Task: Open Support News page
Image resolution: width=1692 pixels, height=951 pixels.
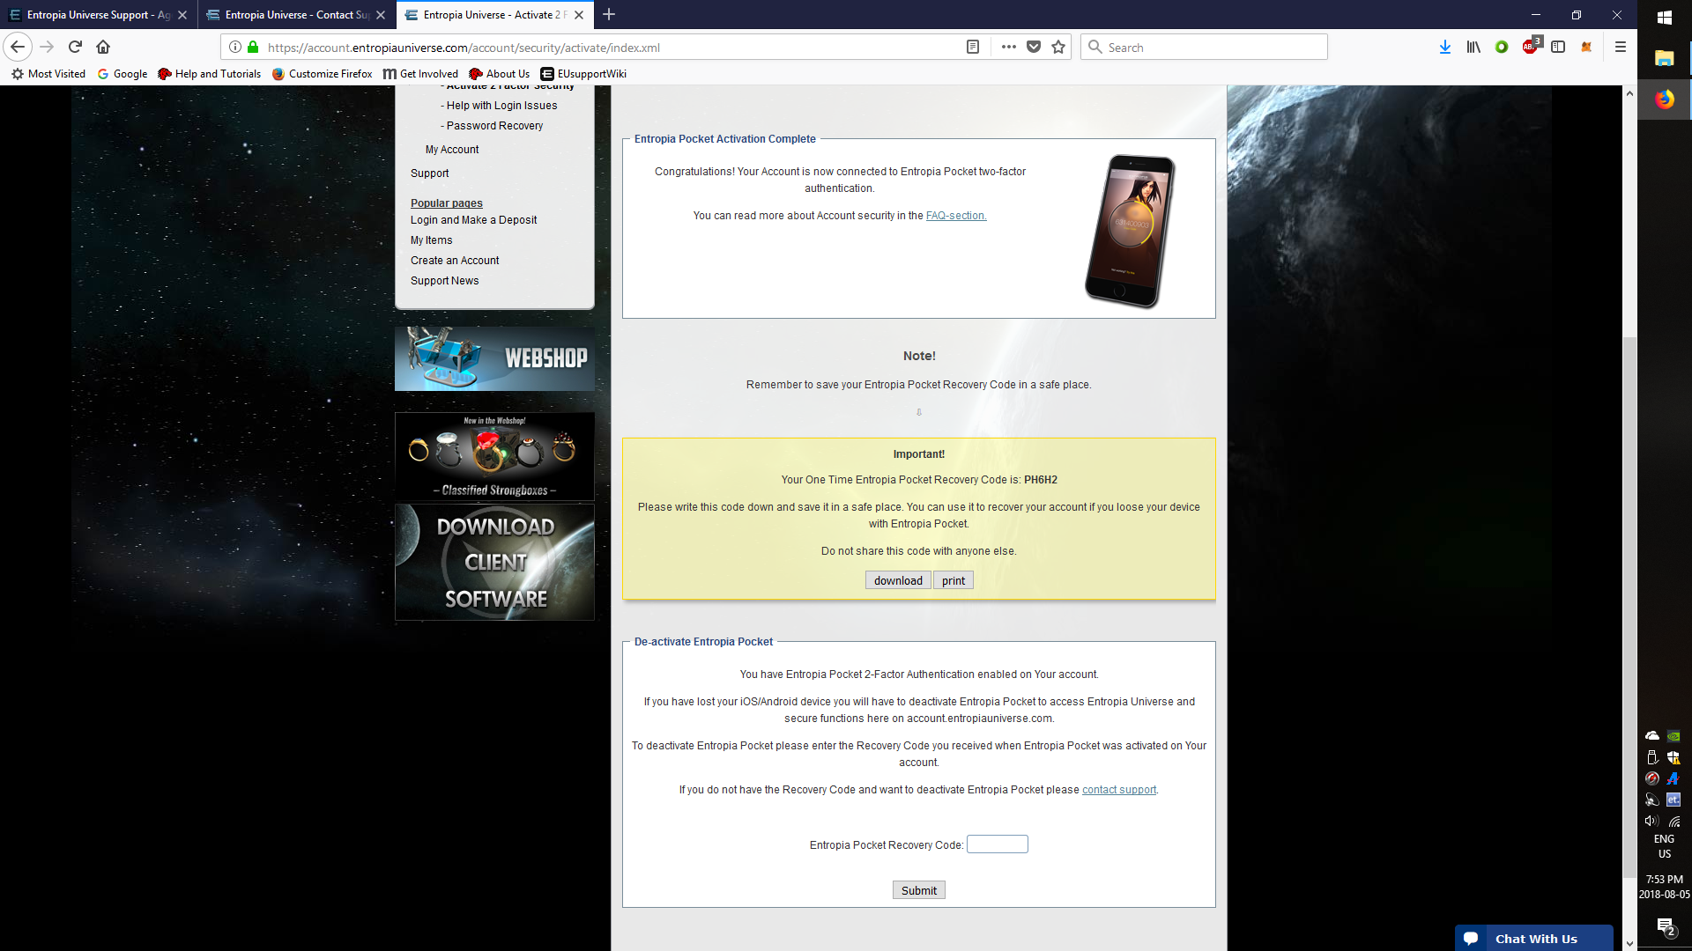Action: click(444, 281)
